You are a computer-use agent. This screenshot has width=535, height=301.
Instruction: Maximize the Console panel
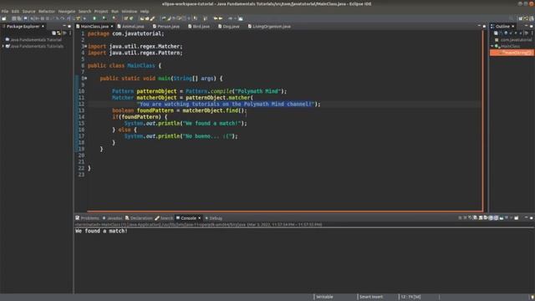pos(532,217)
